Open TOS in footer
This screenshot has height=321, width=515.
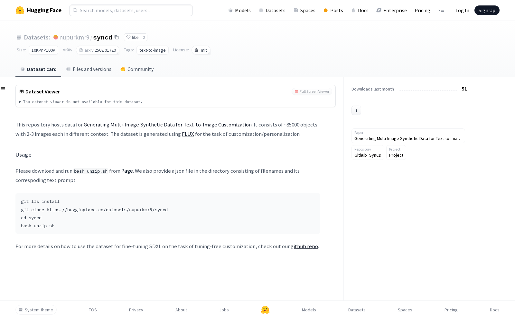click(93, 310)
